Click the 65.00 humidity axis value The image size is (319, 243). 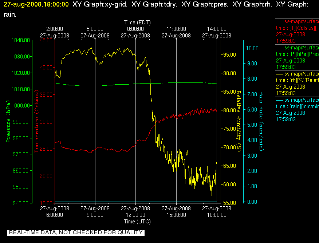point(230,166)
